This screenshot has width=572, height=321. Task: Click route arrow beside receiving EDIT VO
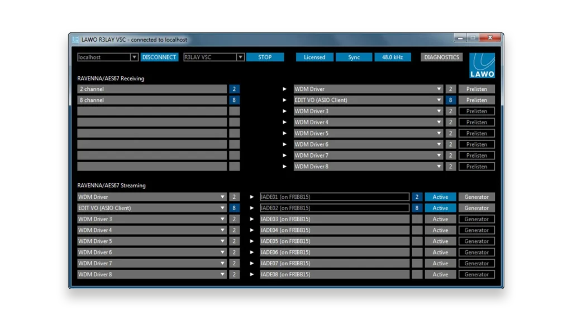pyautogui.click(x=284, y=100)
